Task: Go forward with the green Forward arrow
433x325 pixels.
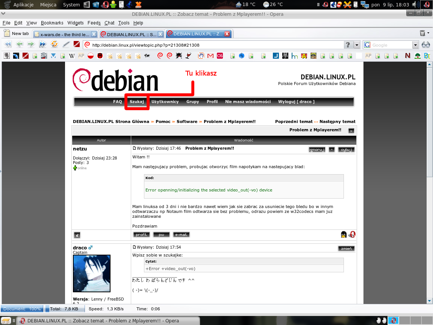Action: point(31,44)
